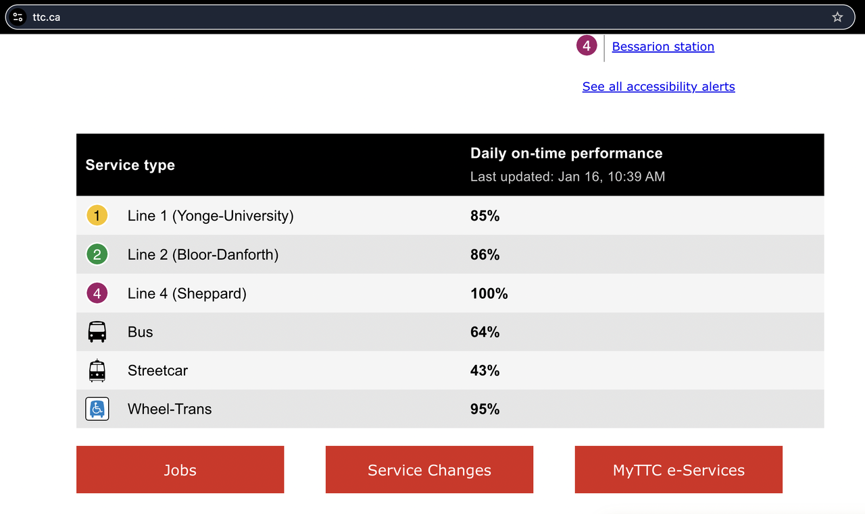The height and width of the screenshot is (514, 865).
Task: Click the Line 4 badge beside Bessarion station
Action: click(587, 46)
